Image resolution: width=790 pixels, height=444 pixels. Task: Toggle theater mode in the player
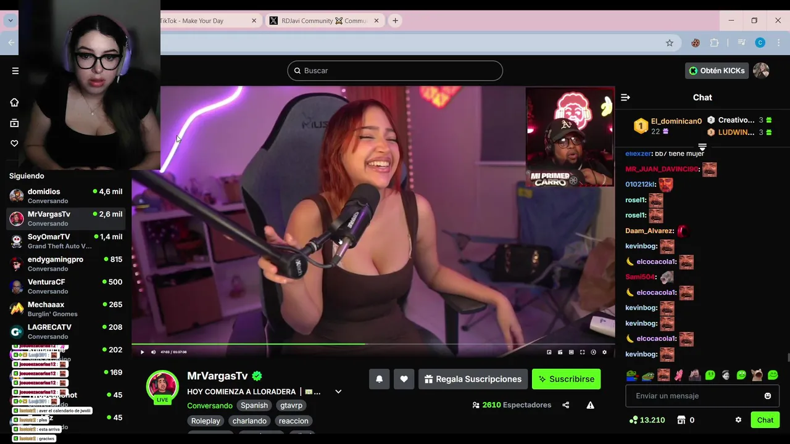tap(571, 352)
